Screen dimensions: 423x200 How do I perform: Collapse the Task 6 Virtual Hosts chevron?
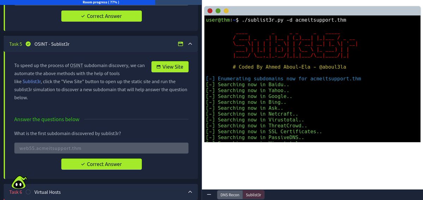click(190, 192)
